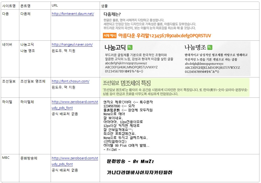
Task: Select 윈도우, 맥 지원 in the 조선일보 row
Action: (63, 87)
